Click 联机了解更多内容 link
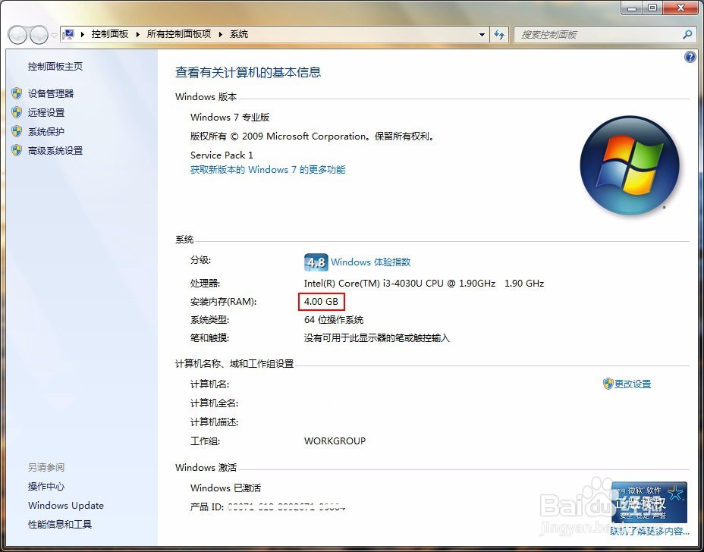 (649, 532)
